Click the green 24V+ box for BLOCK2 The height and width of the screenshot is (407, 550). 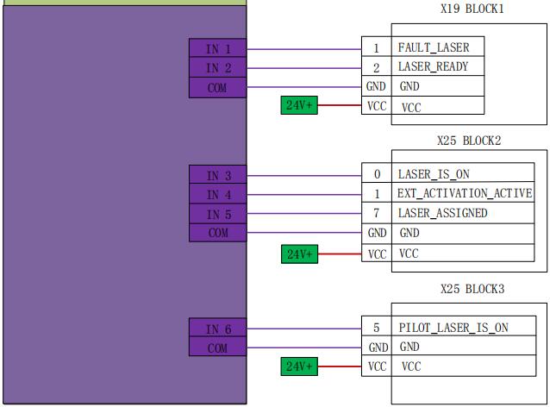[300, 254]
